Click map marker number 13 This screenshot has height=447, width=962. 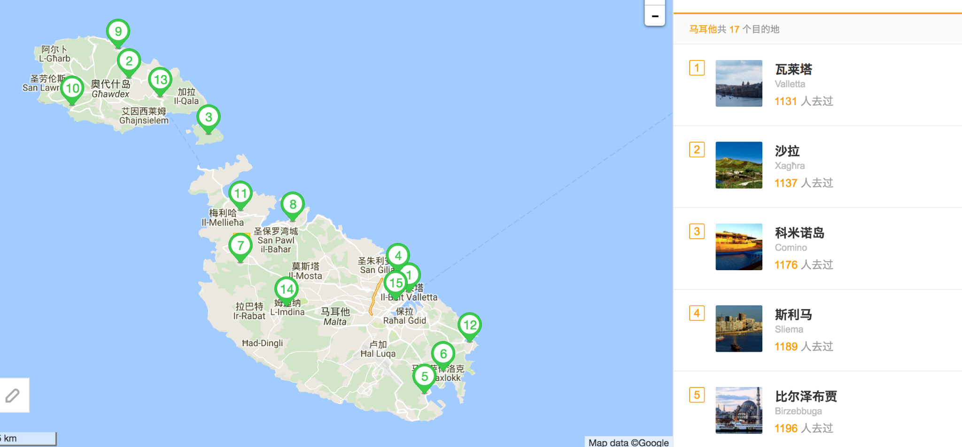[160, 80]
